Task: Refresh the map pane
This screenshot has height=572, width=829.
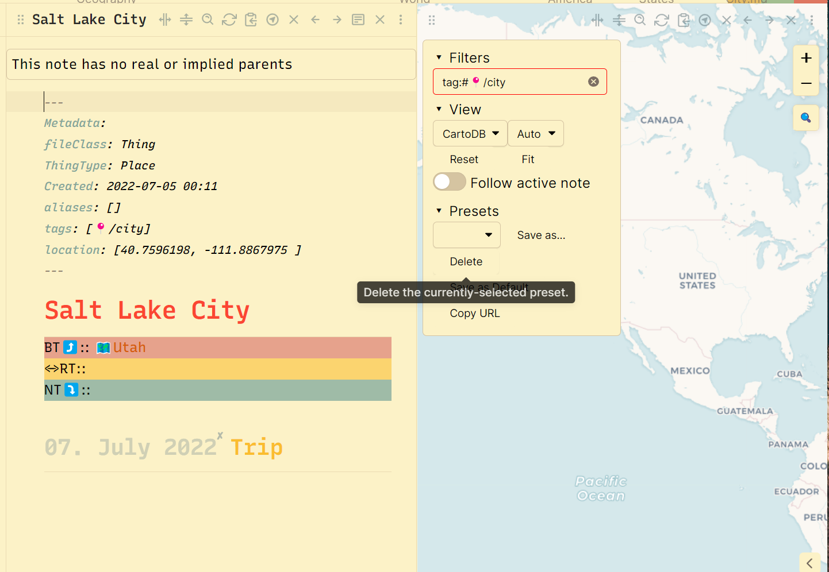Action: point(662,20)
